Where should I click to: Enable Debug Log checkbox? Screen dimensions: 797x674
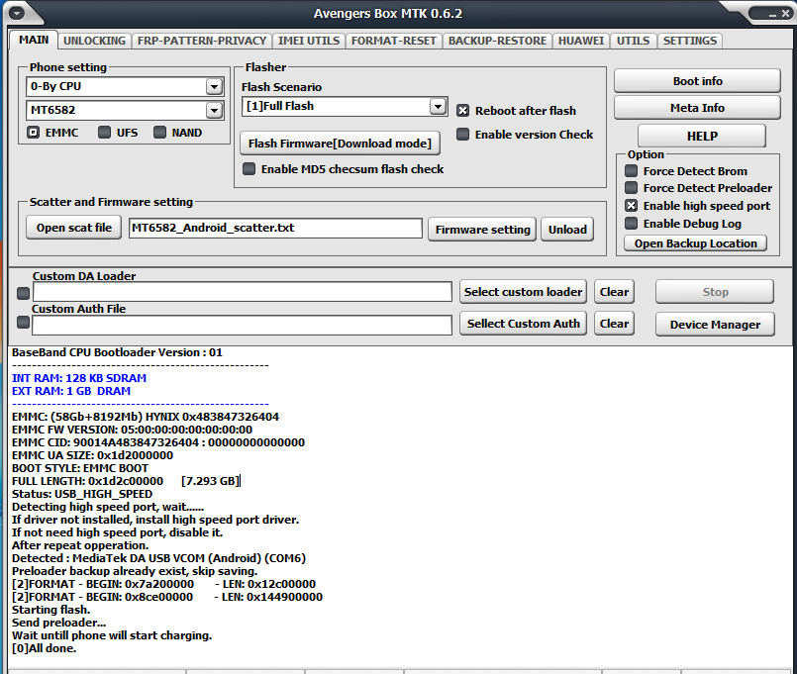(x=631, y=223)
